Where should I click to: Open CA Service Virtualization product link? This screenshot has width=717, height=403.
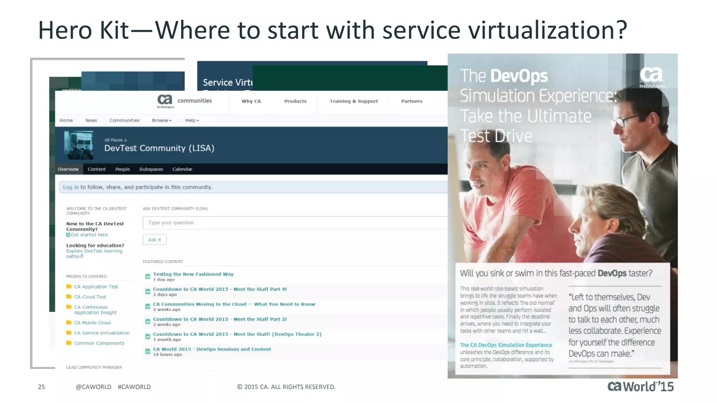pos(102,333)
